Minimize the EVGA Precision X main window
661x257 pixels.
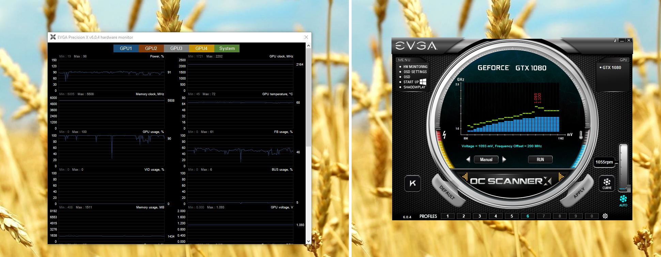(x=622, y=40)
